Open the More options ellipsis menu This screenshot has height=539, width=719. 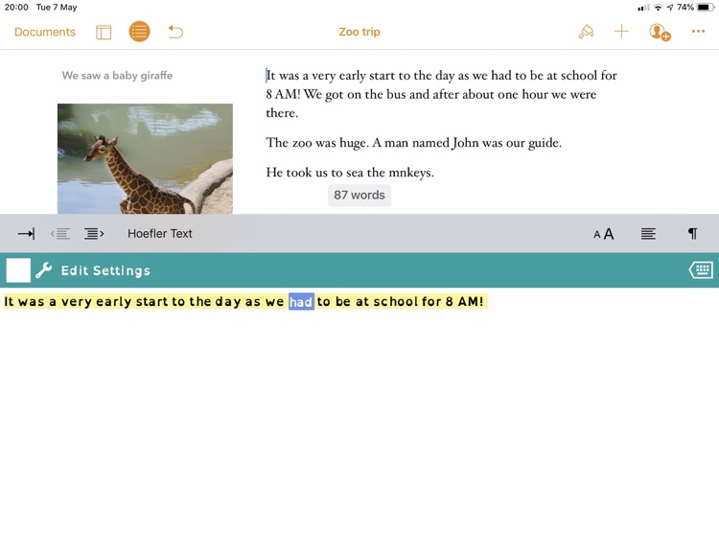tap(698, 32)
